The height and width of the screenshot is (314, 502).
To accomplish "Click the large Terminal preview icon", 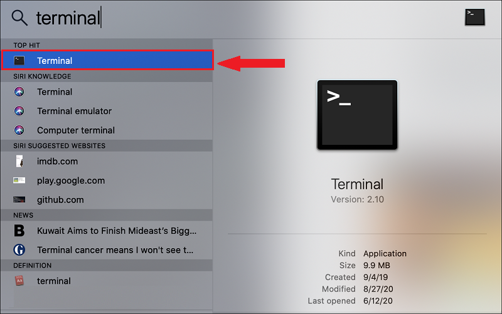I will (x=356, y=114).
